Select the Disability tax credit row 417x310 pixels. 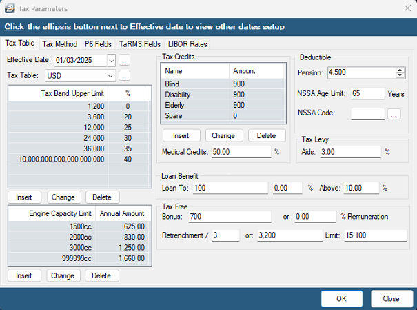point(223,95)
